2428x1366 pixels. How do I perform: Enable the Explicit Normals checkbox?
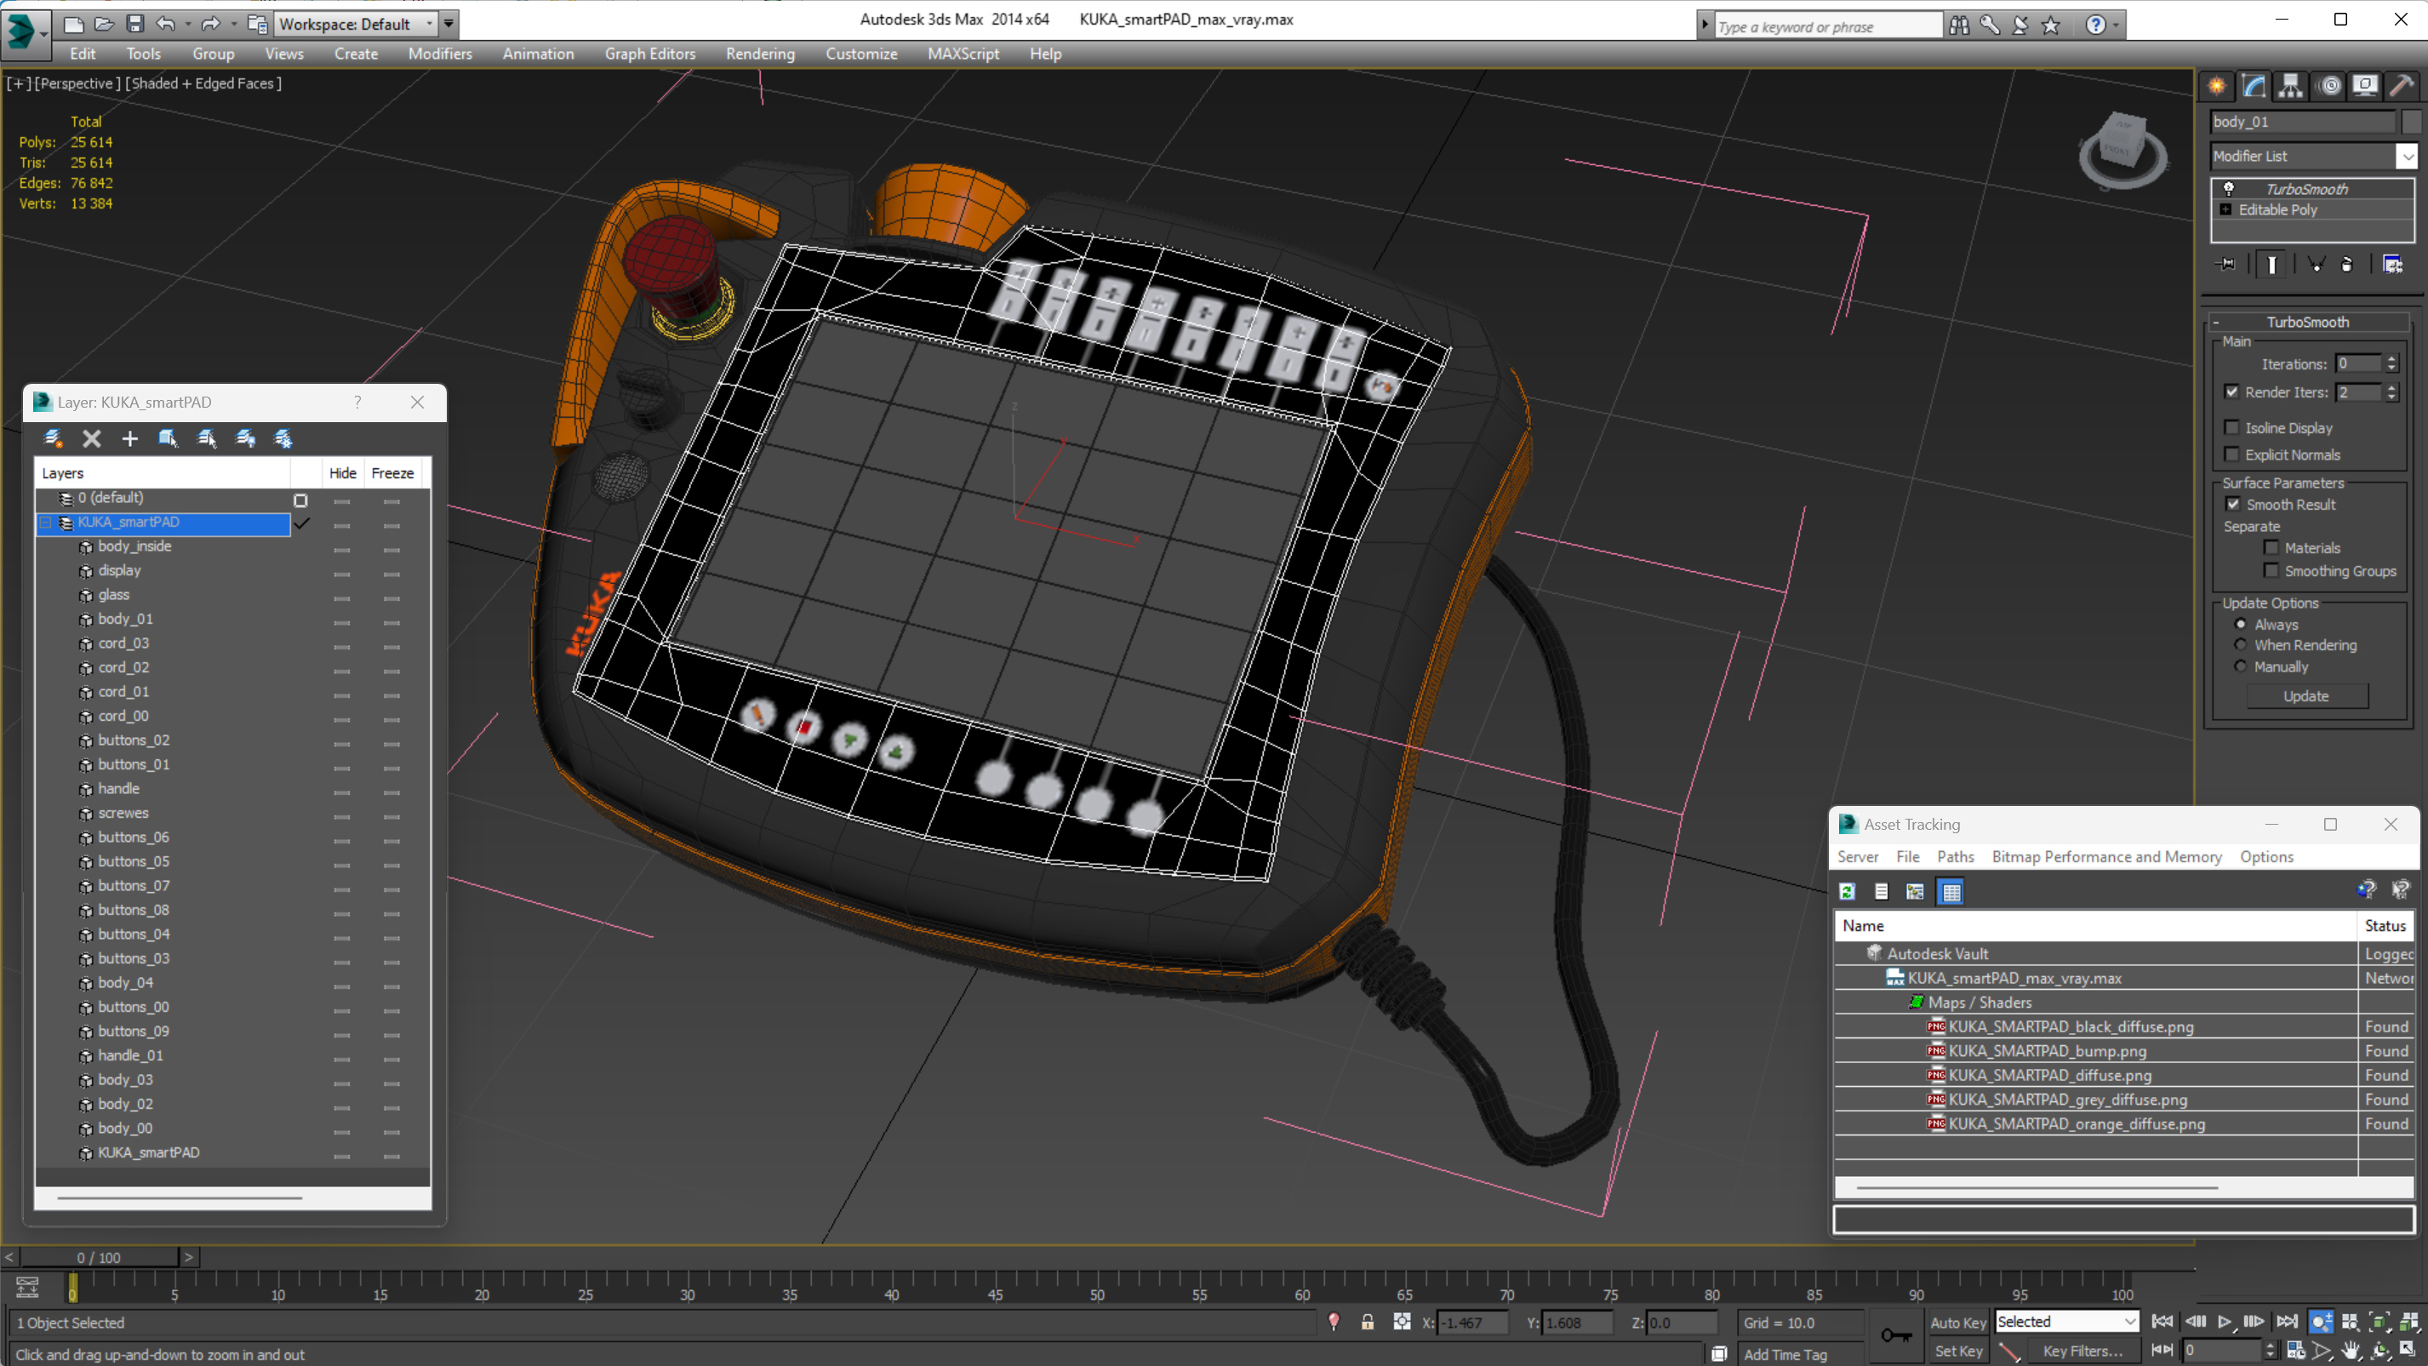coord(2231,454)
